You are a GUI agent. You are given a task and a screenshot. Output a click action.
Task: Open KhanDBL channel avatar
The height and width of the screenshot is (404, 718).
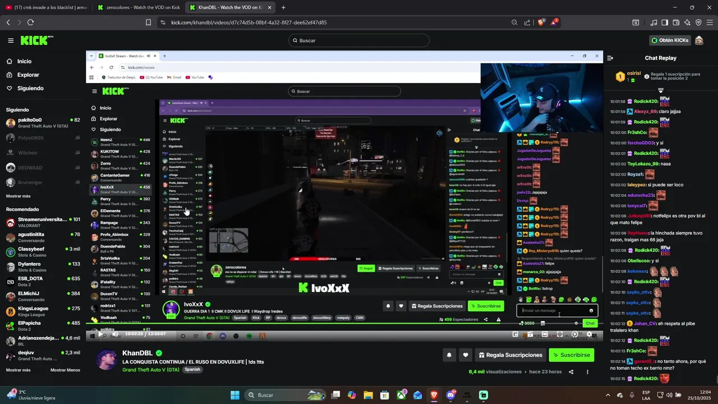tap(106, 360)
